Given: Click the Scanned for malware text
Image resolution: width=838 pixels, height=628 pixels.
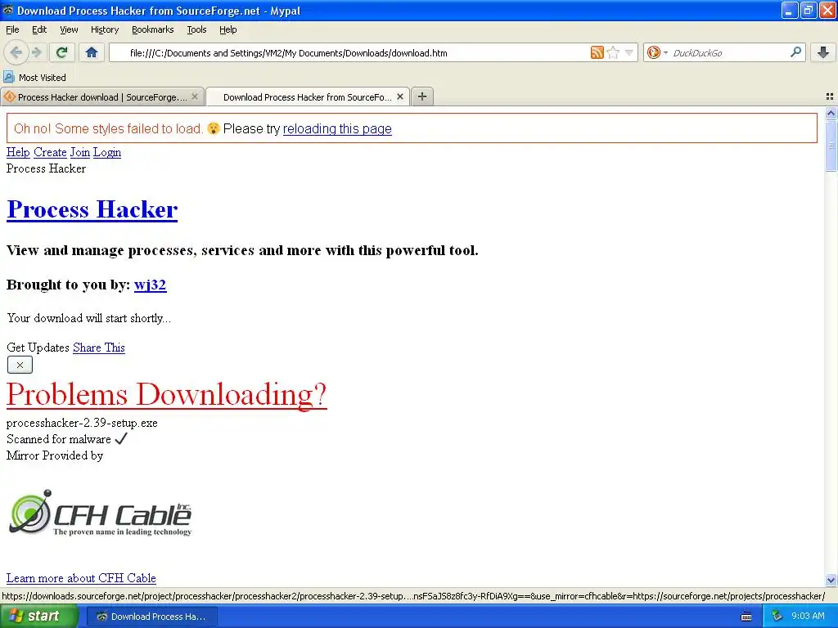Looking at the screenshot, I should 59,439.
